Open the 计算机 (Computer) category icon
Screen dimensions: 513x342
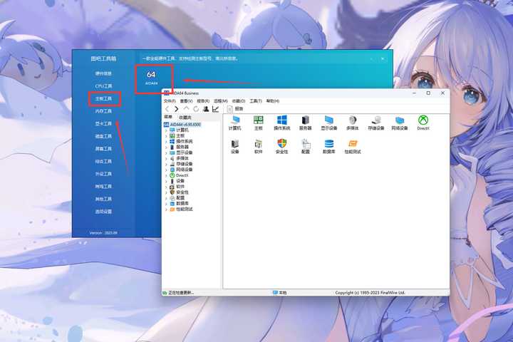tap(234, 123)
